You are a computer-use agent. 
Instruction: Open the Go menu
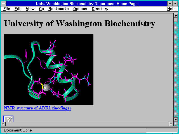pos(41,9)
